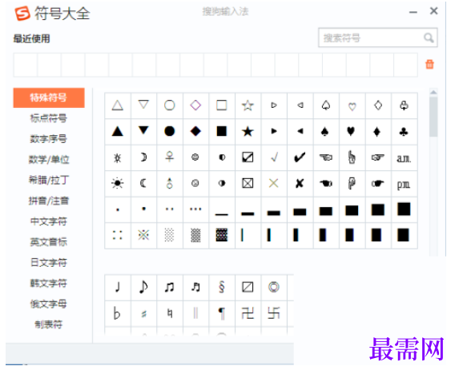The image size is (459, 374).
Task: Click the scrollbar up arrow
Action: [433, 92]
